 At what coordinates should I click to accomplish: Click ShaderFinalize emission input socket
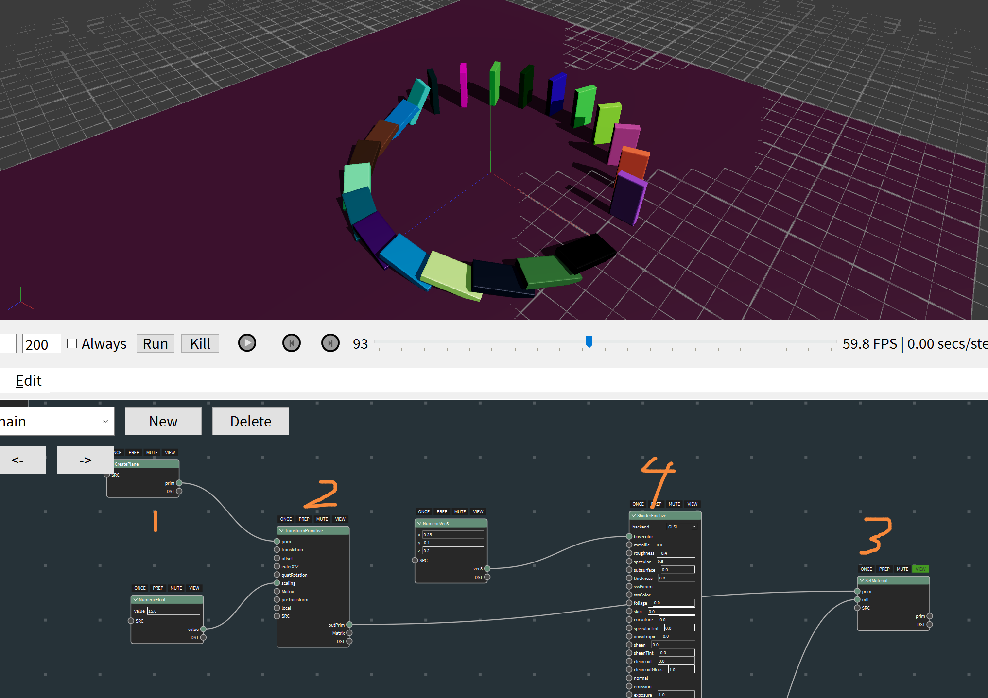[629, 686]
